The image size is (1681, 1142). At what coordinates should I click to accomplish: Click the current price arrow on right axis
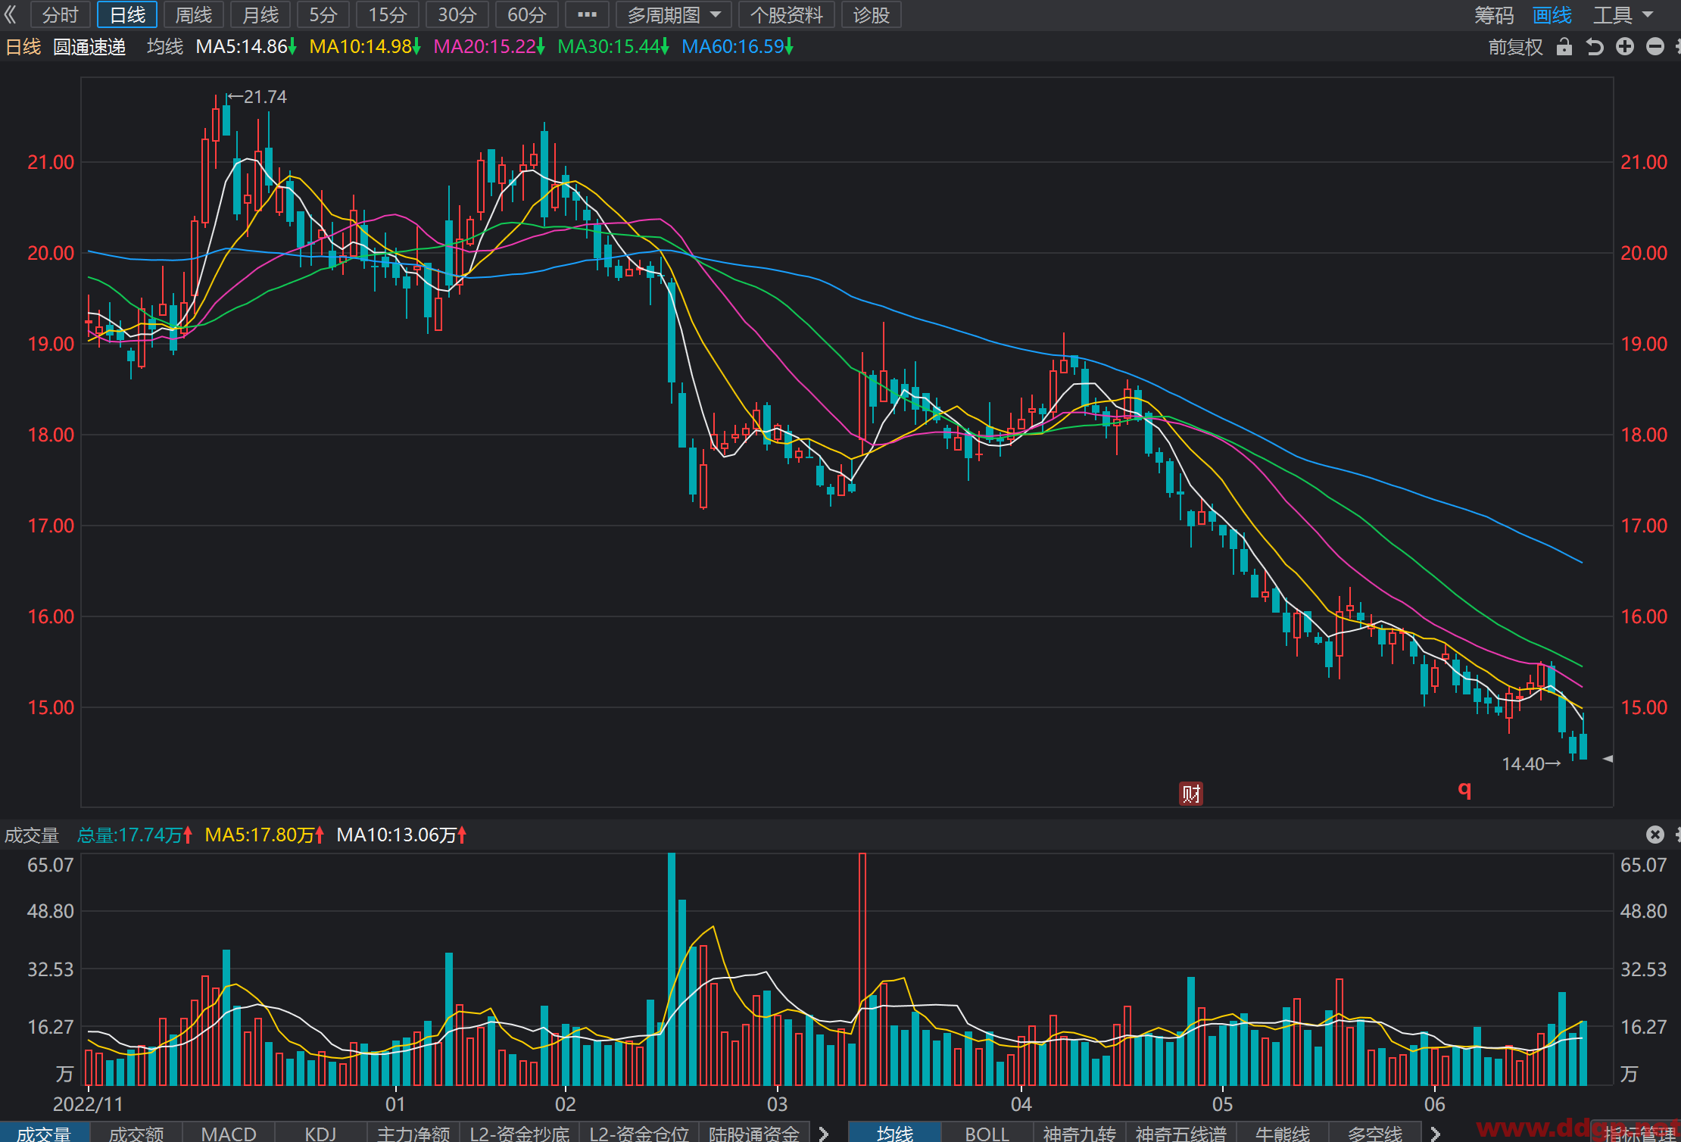click(1608, 759)
